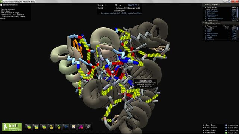Screen dimensions: 239x134
Task: Click the Group Competition list scrollbar
Action: pos(238,14)
